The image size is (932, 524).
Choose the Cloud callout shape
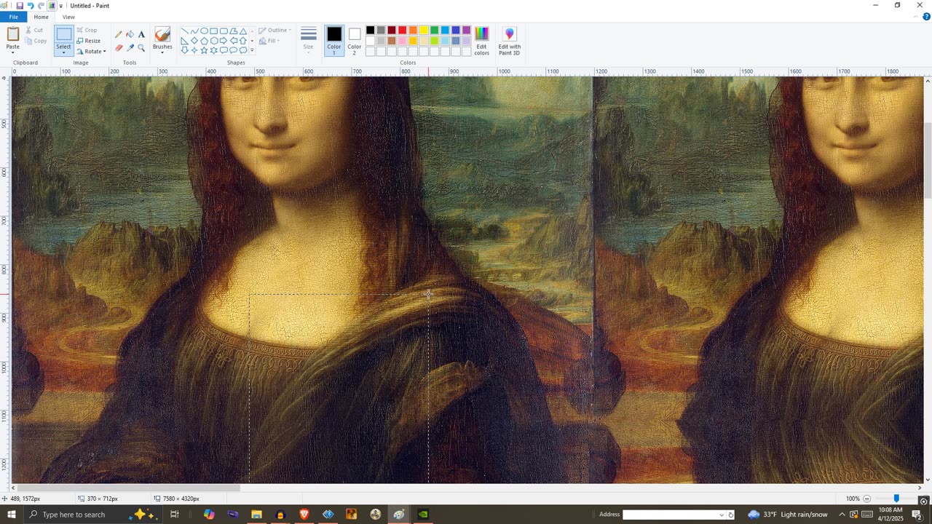click(x=243, y=50)
